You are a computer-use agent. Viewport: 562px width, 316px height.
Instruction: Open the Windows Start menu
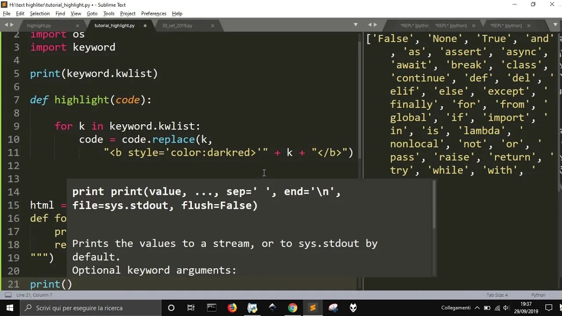[x=10, y=308]
